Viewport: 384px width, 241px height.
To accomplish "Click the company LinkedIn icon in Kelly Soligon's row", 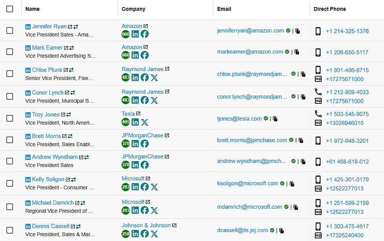I will pyautogui.click(x=135, y=187).
